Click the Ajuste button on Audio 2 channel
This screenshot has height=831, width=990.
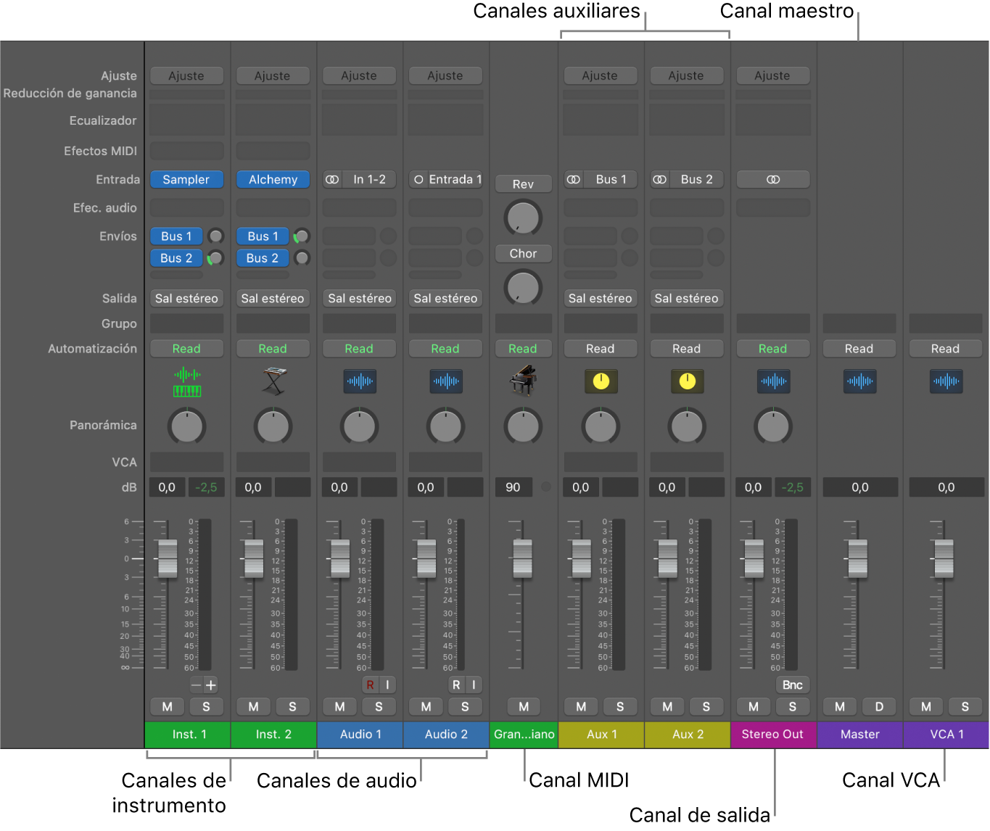tap(445, 76)
